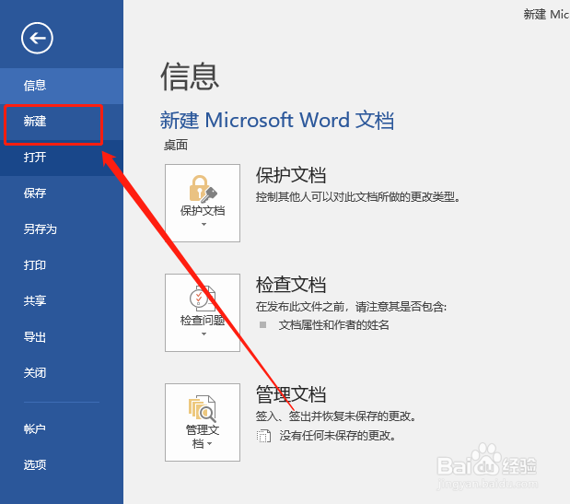This screenshot has width=570, height=504.
Task: Expand the 管理文档 dropdown arrow
Action: [209, 443]
